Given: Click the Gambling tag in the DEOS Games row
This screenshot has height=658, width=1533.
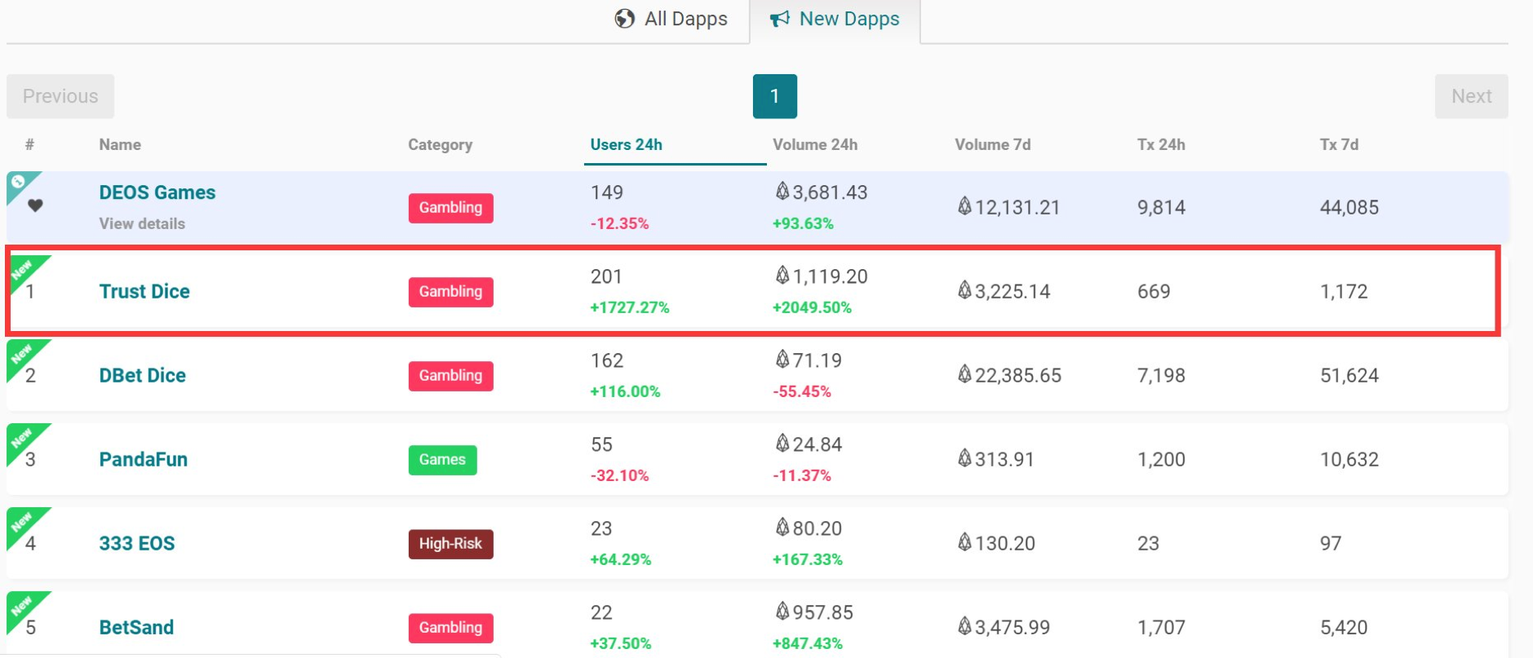Looking at the screenshot, I should pyautogui.click(x=451, y=208).
